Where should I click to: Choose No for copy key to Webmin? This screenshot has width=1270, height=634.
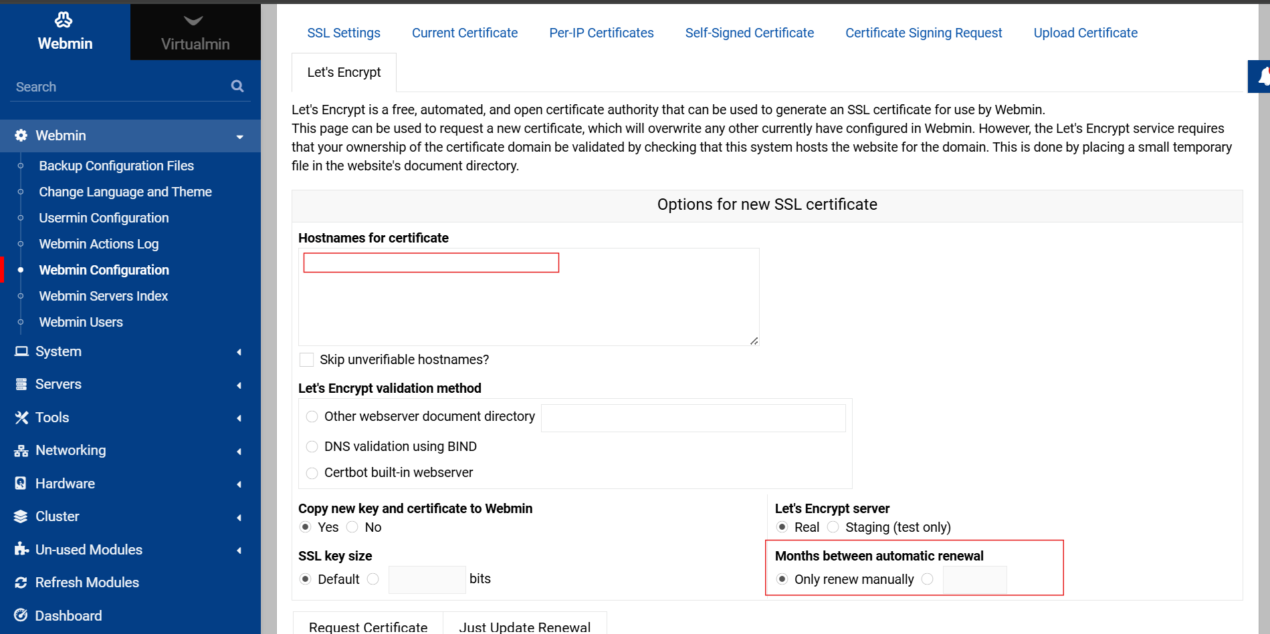point(352,527)
